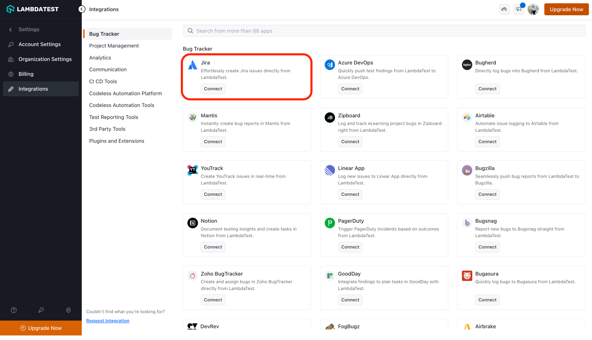Open the PagerDuty app icon
The width and height of the screenshot is (592, 340).
pyautogui.click(x=329, y=223)
